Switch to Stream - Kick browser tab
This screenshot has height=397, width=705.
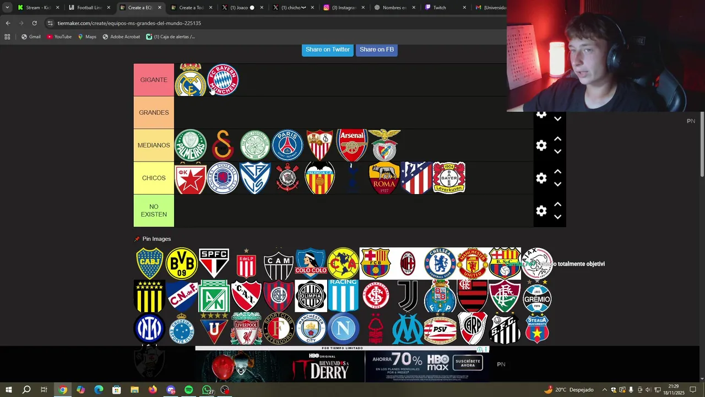click(x=37, y=8)
